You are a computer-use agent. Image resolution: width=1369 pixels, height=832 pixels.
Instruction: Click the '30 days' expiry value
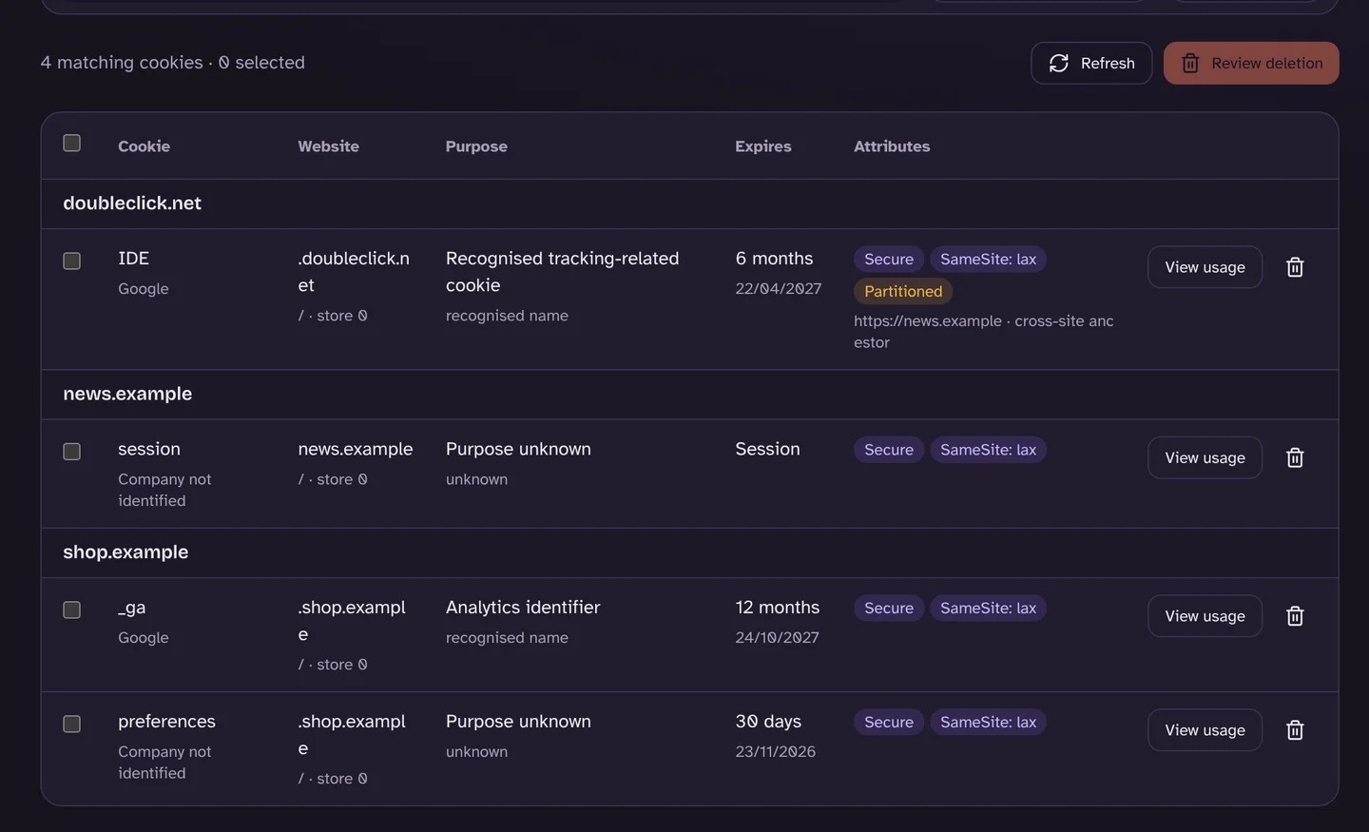(x=768, y=722)
